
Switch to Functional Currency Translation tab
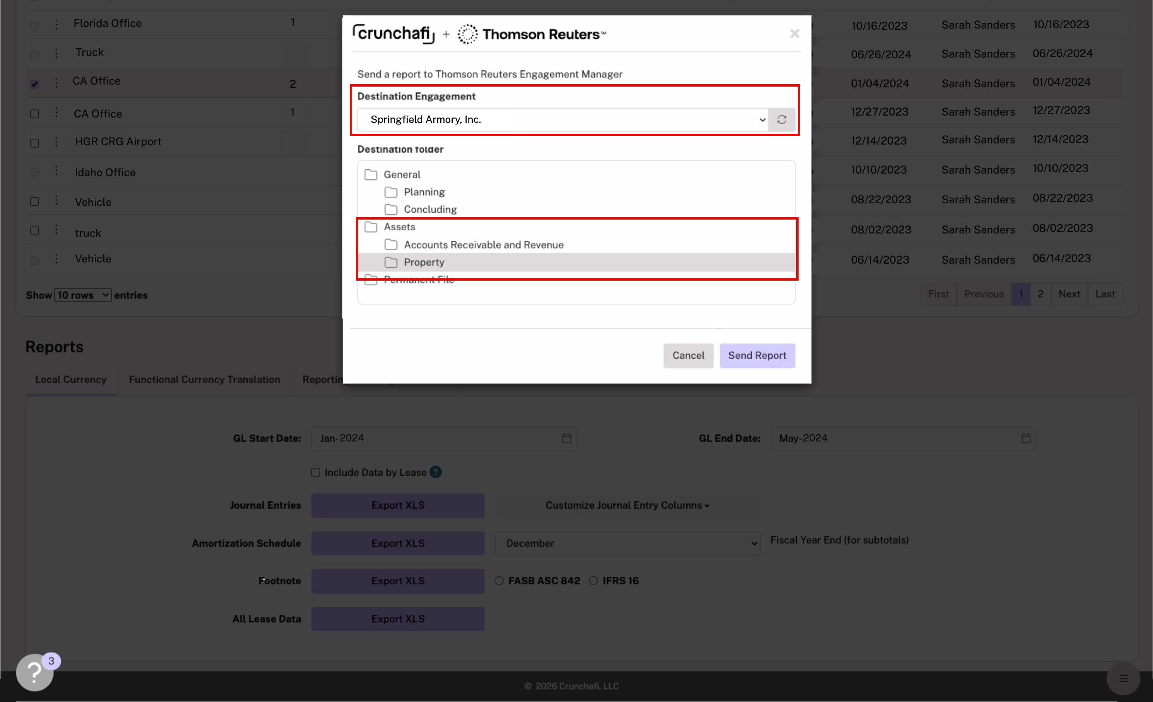(205, 380)
